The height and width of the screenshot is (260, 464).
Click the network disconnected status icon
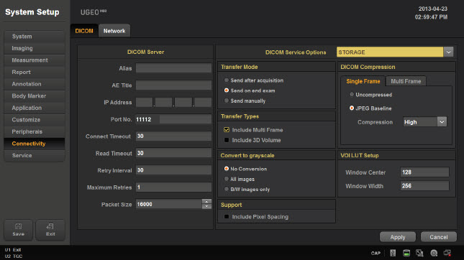[x=447, y=253]
